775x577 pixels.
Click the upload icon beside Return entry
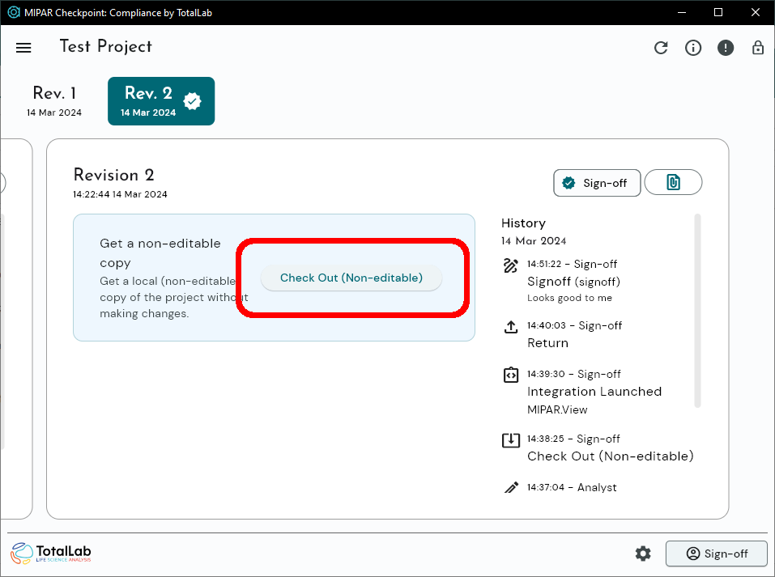coord(510,327)
